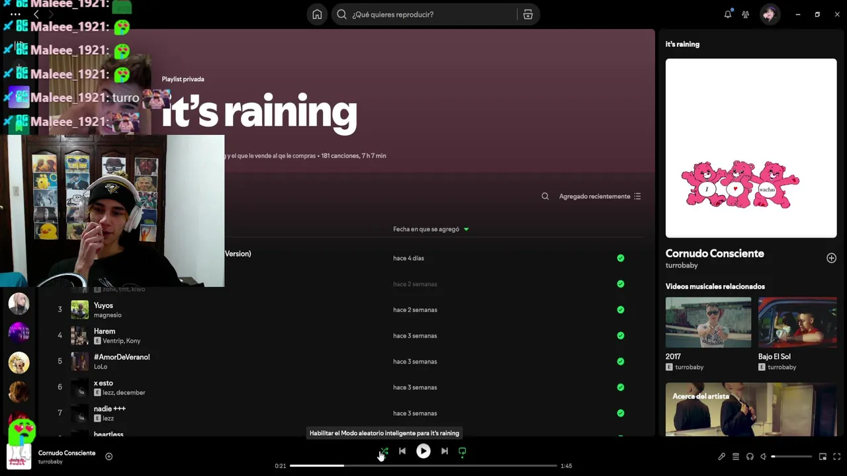Open artist 'LoLo' under #AmorDeVerano!
The height and width of the screenshot is (476, 847).
coord(101,367)
